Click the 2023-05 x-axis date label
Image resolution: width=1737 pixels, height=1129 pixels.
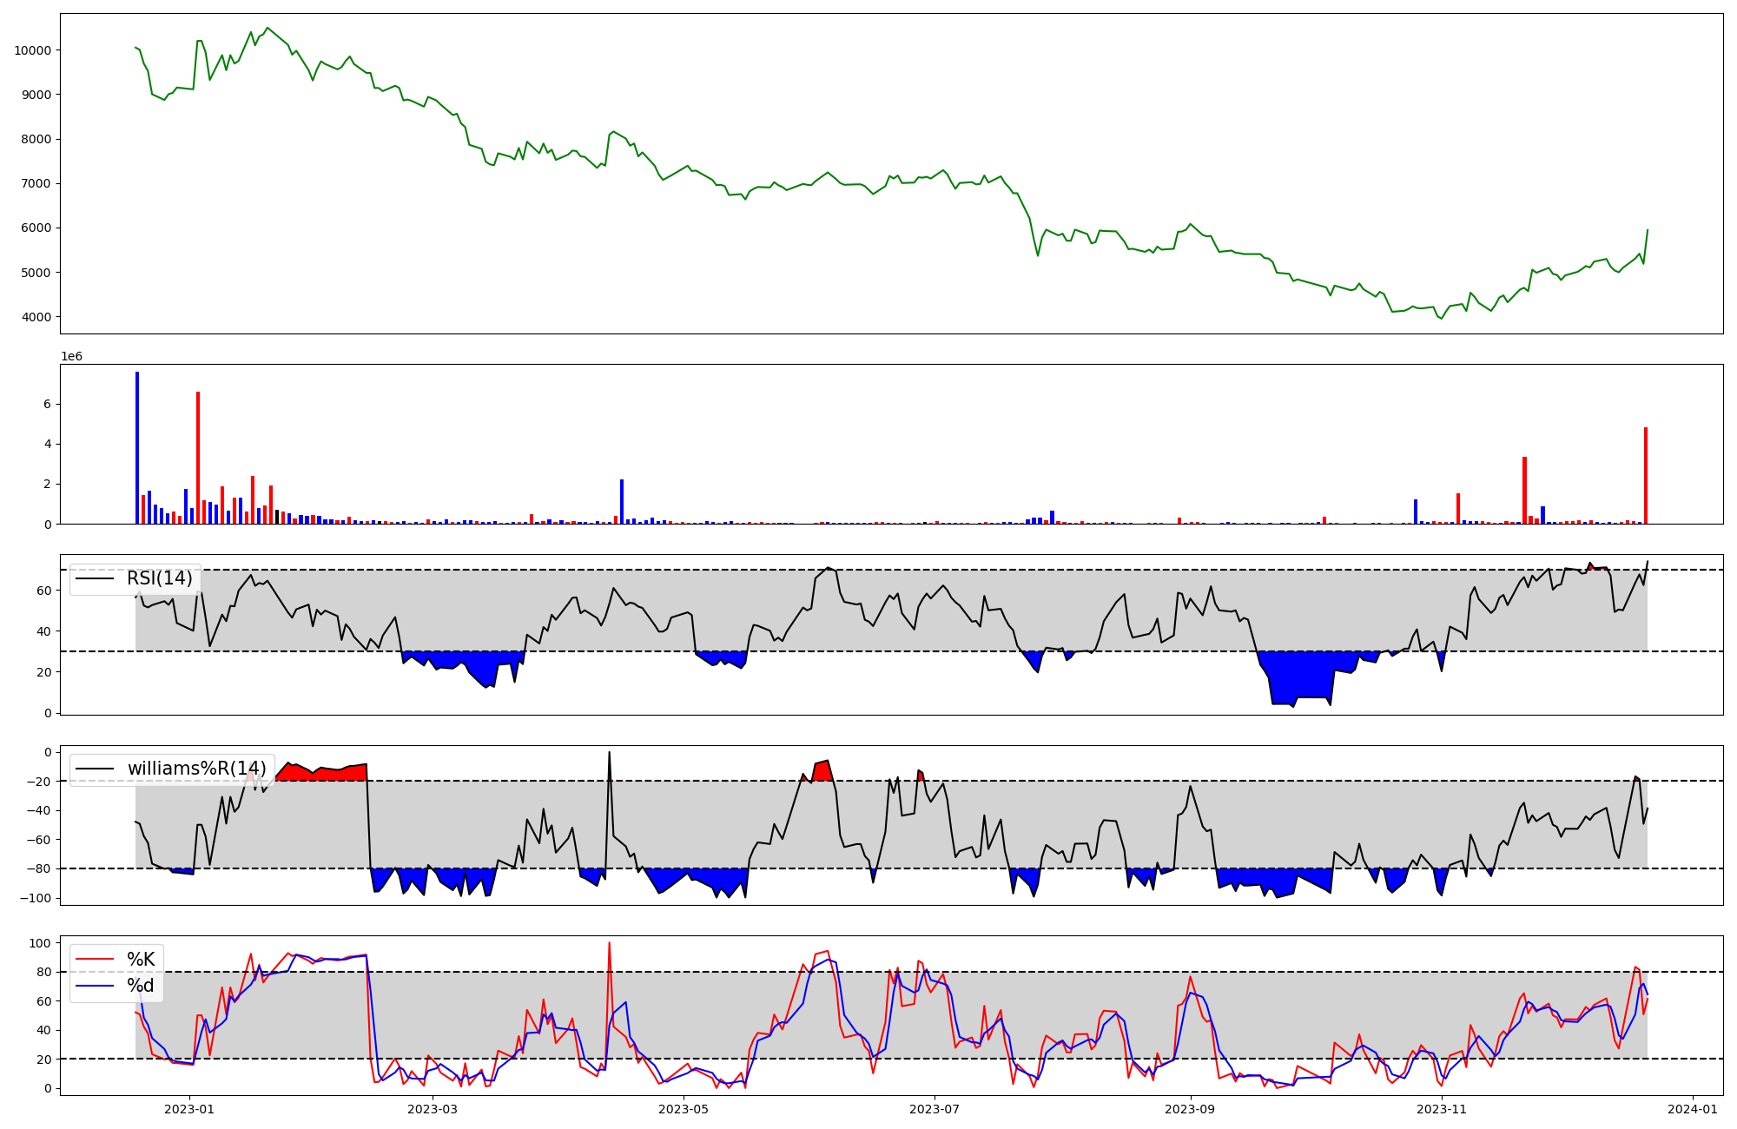tap(684, 1109)
